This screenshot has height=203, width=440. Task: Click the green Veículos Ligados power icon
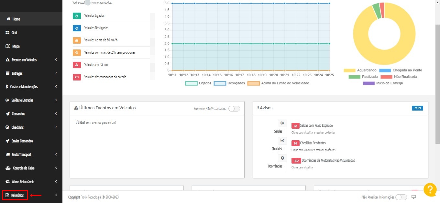(x=77, y=16)
